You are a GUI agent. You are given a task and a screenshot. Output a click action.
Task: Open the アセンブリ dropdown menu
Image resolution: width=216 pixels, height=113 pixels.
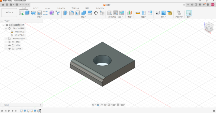click(x=179, y=17)
